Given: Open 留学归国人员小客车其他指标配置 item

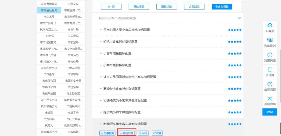Looking at the screenshot, I should click(x=126, y=30).
